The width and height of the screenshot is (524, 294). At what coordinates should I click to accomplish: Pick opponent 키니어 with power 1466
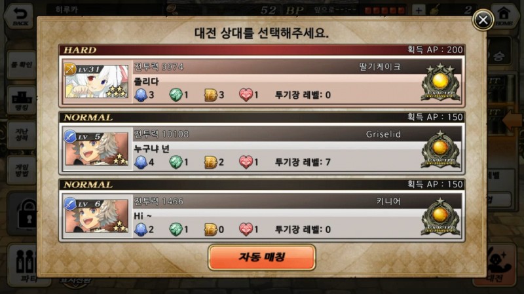pos(261,216)
